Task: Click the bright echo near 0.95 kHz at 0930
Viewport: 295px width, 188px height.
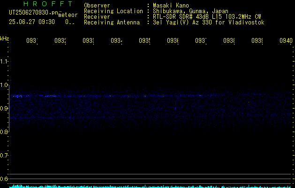Action: (17, 96)
